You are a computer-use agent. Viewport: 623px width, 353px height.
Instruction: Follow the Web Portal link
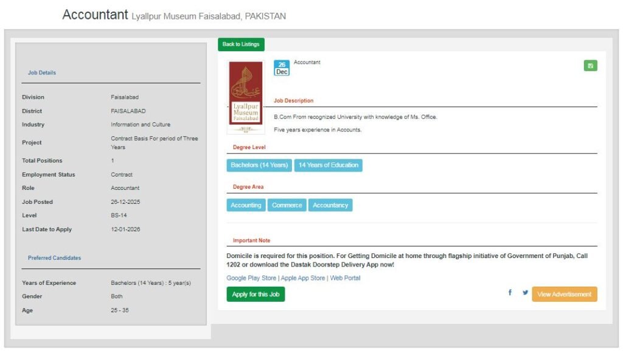click(345, 278)
